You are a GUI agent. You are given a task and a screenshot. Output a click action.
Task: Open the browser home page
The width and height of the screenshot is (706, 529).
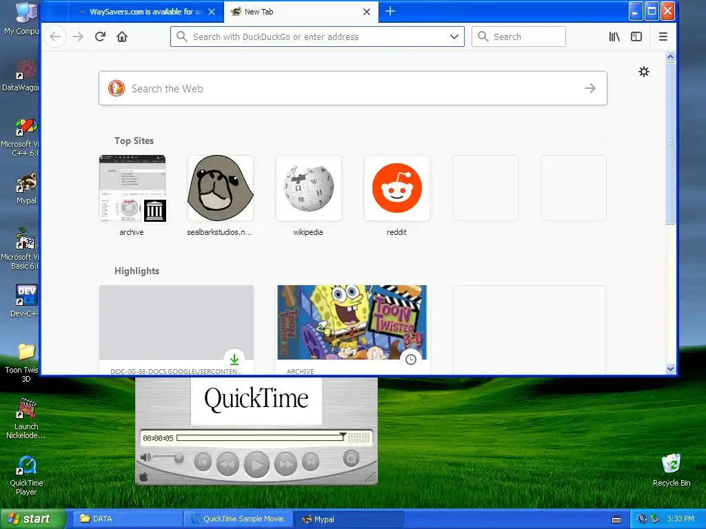(x=121, y=37)
